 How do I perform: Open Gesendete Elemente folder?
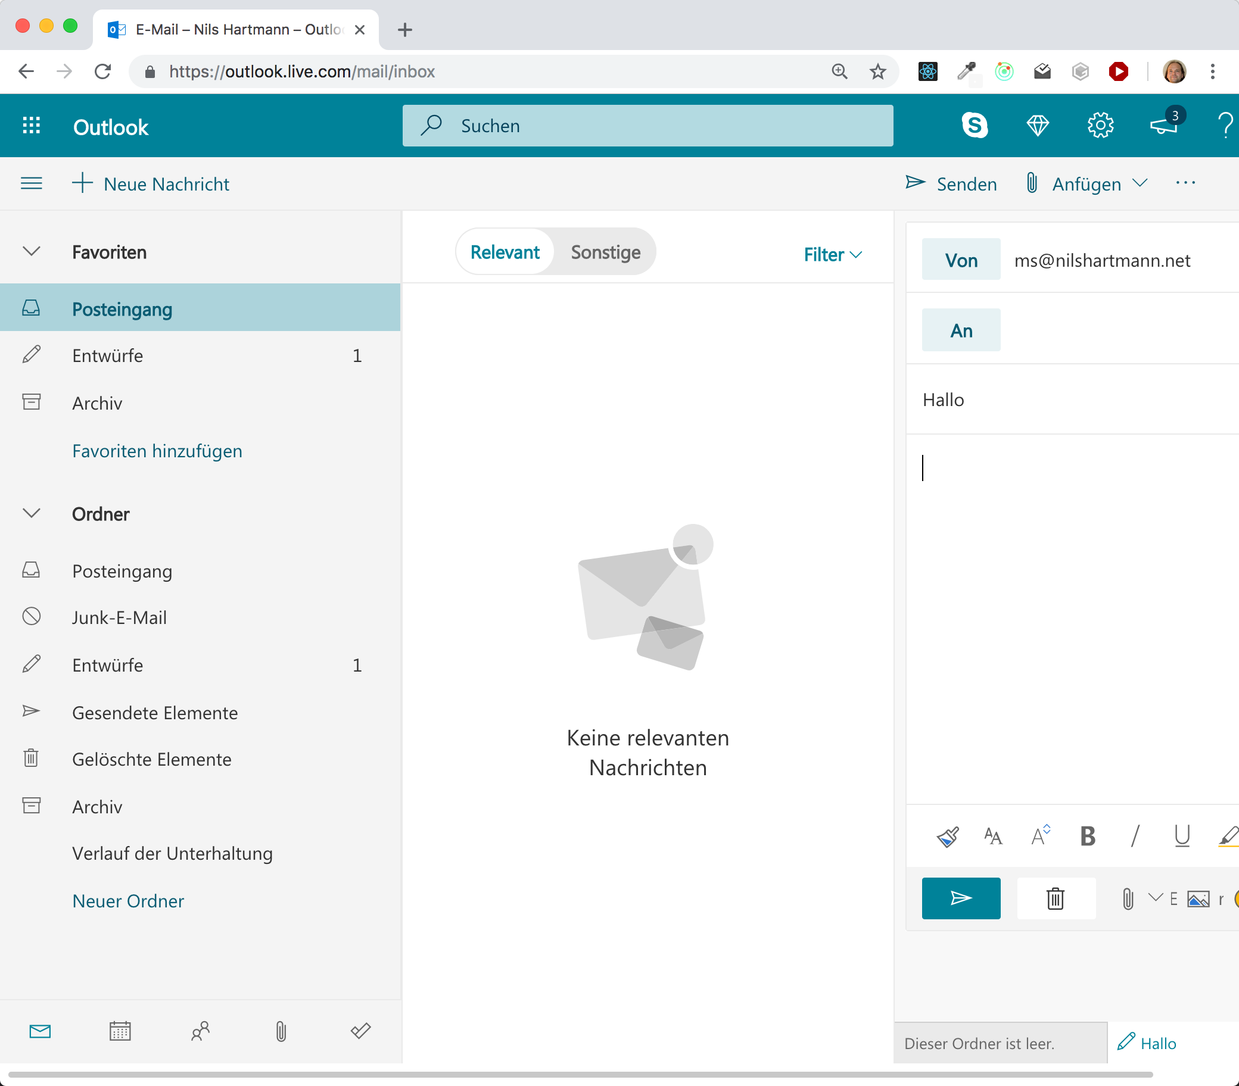tap(200, 712)
